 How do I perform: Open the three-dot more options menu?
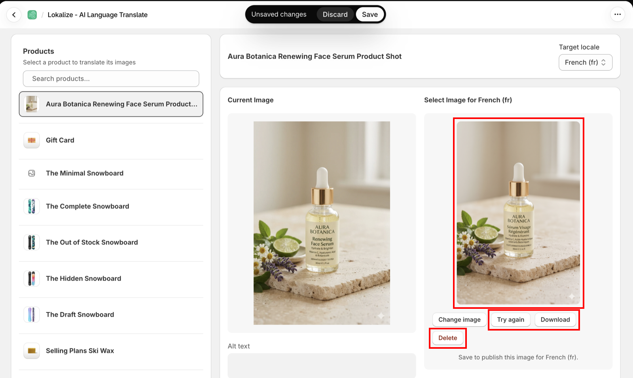pos(618,15)
